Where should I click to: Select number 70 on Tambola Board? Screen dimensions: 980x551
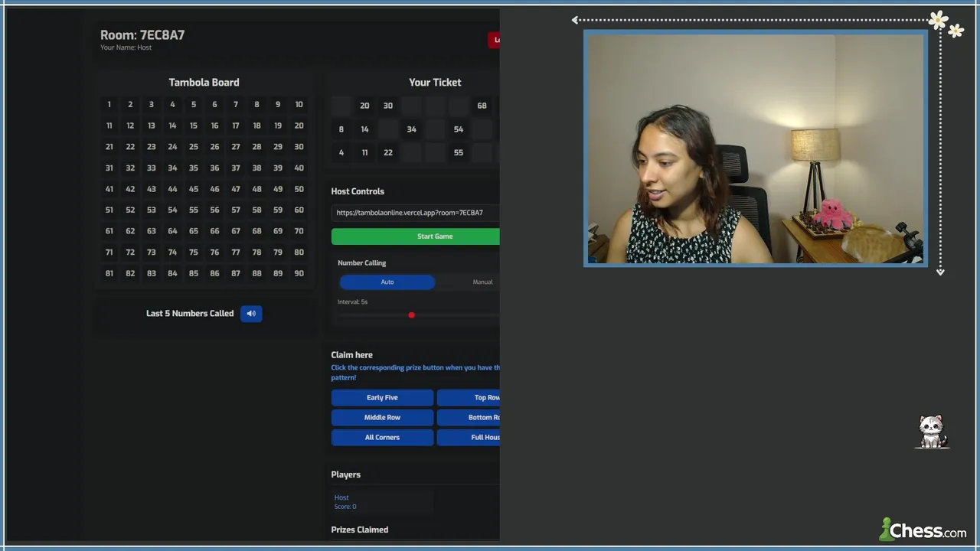[x=299, y=230]
